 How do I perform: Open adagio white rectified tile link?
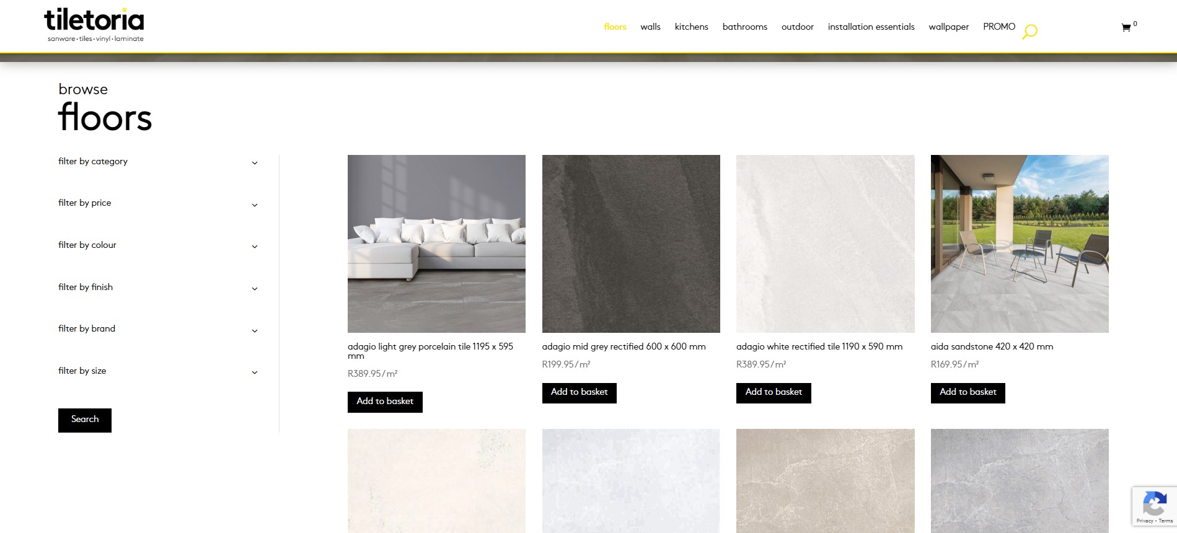pyautogui.click(x=819, y=346)
